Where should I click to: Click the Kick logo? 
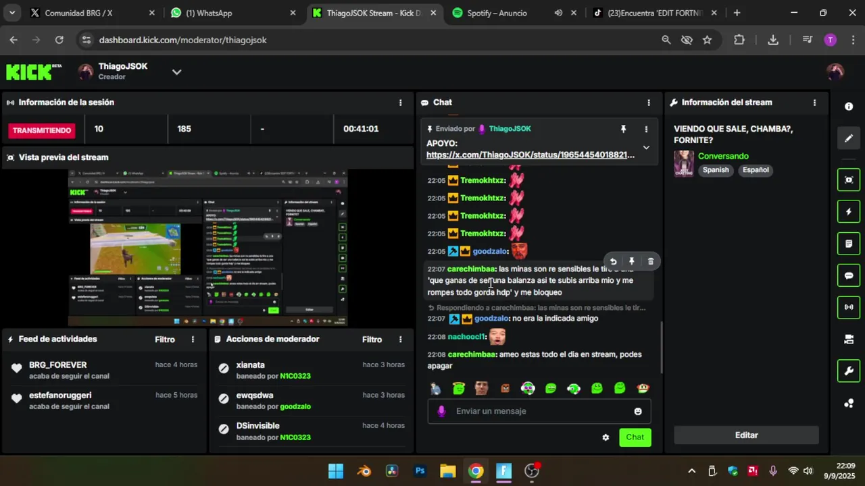click(x=34, y=72)
